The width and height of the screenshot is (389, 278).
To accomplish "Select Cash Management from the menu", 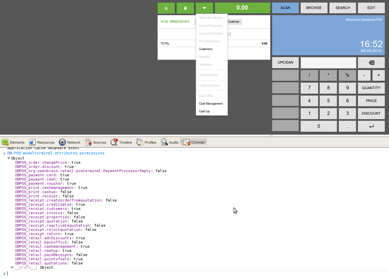I will pos(211,104).
